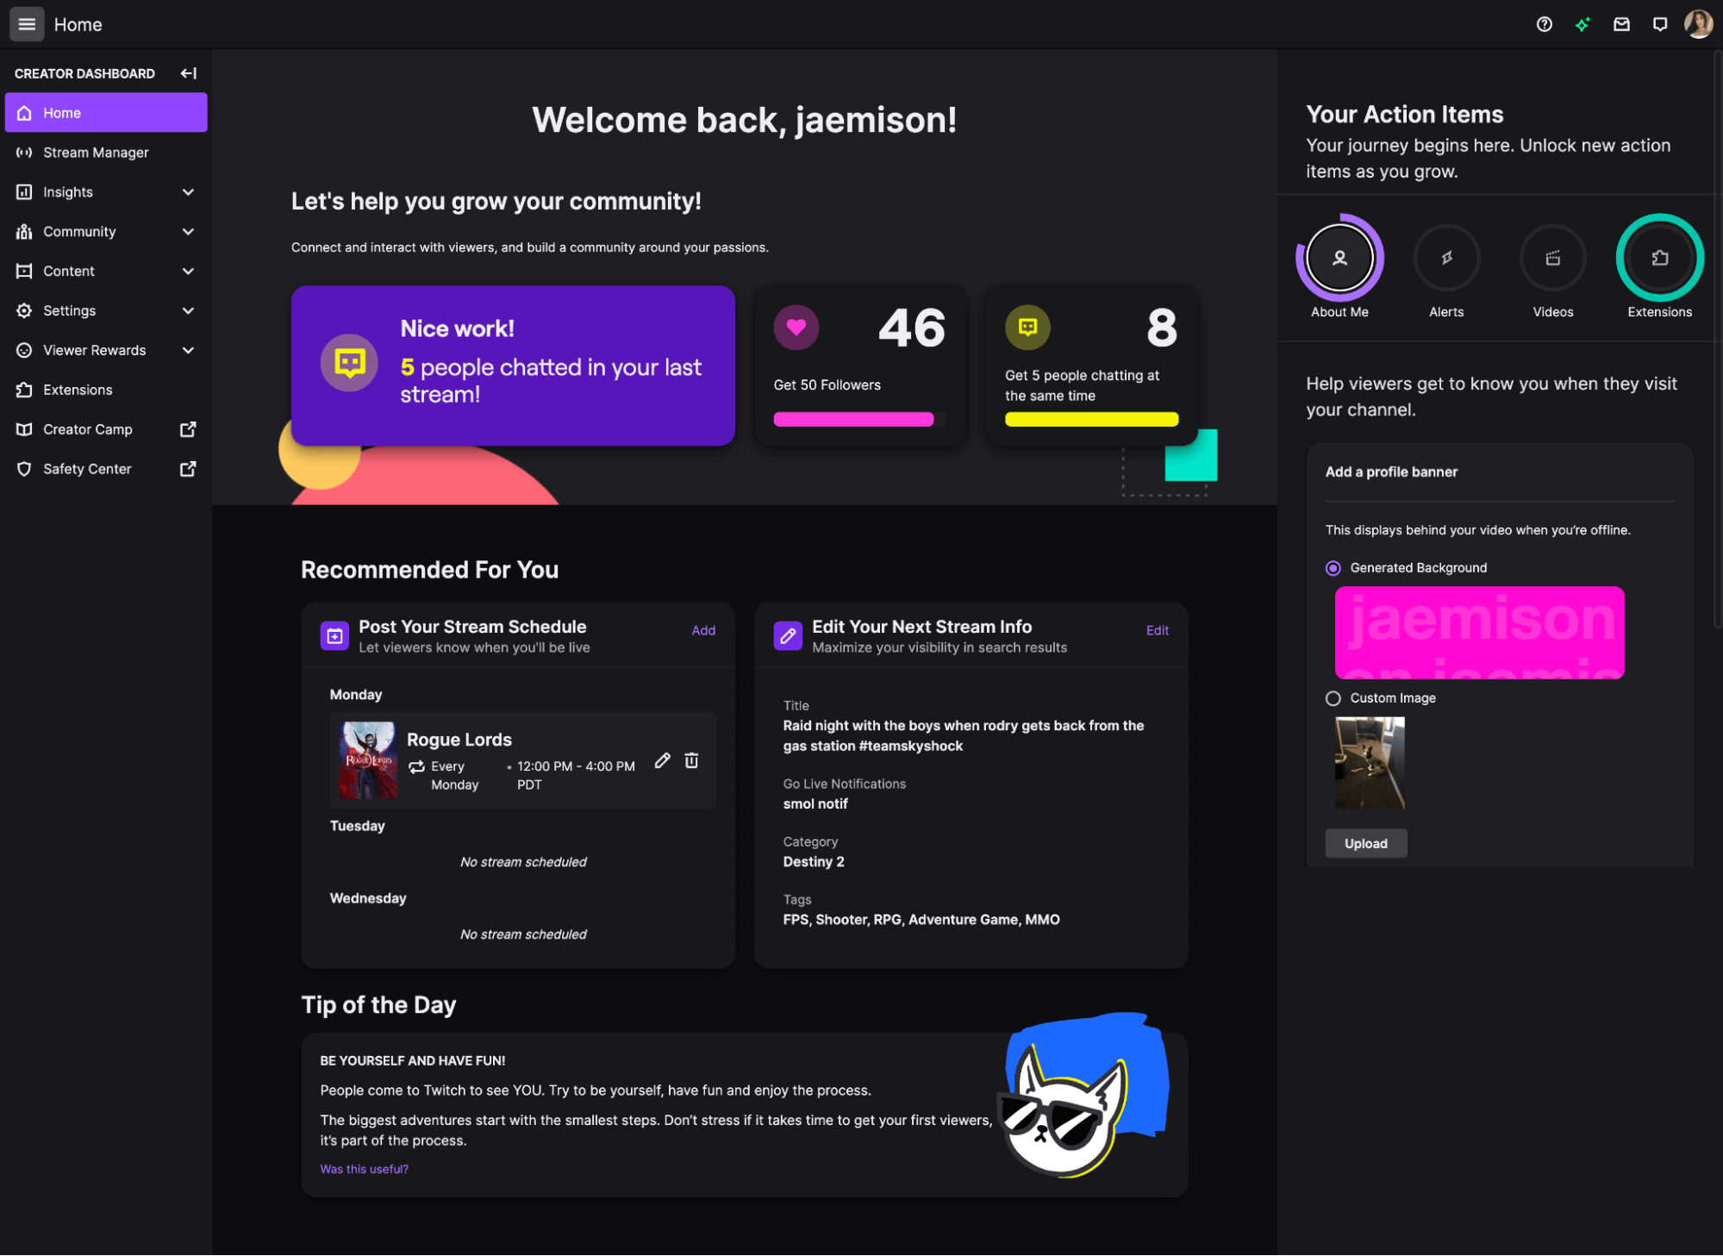1723x1256 pixels.
Task: Open the Stream Manager from the sidebar
Action: click(95, 152)
